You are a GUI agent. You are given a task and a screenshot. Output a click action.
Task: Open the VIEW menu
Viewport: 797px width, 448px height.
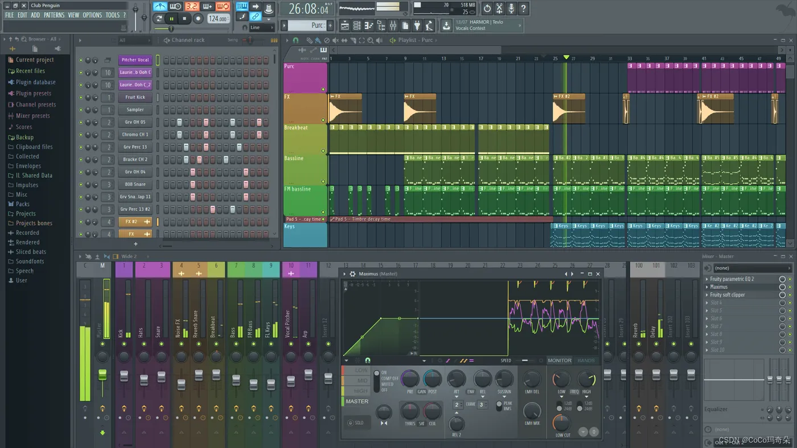click(74, 15)
